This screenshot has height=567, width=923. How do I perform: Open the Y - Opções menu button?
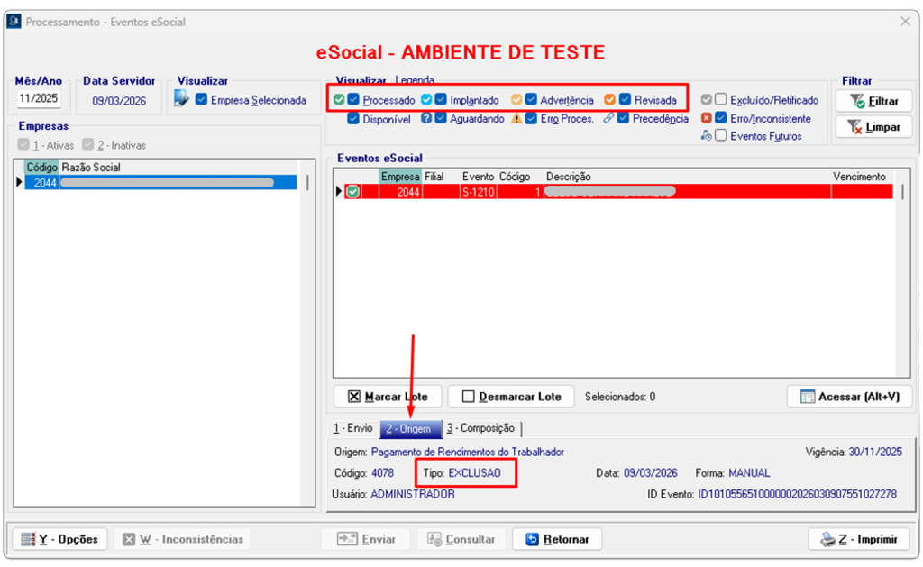59,539
